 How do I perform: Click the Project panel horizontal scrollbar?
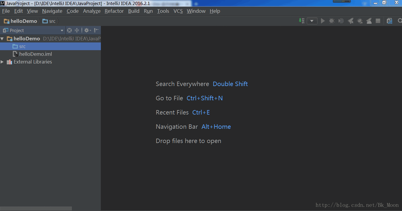36,208
